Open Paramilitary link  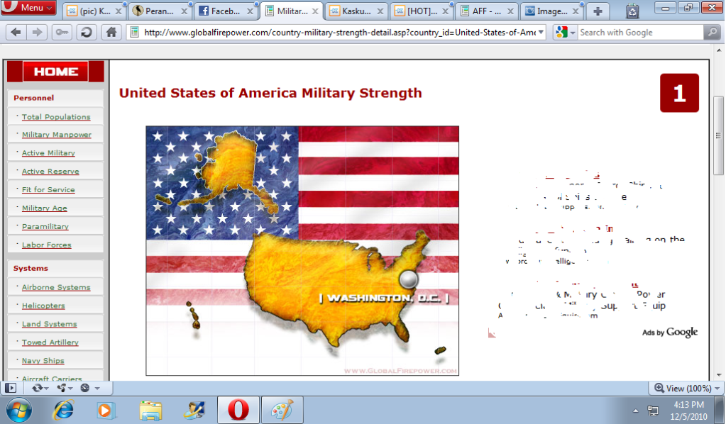tap(45, 227)
